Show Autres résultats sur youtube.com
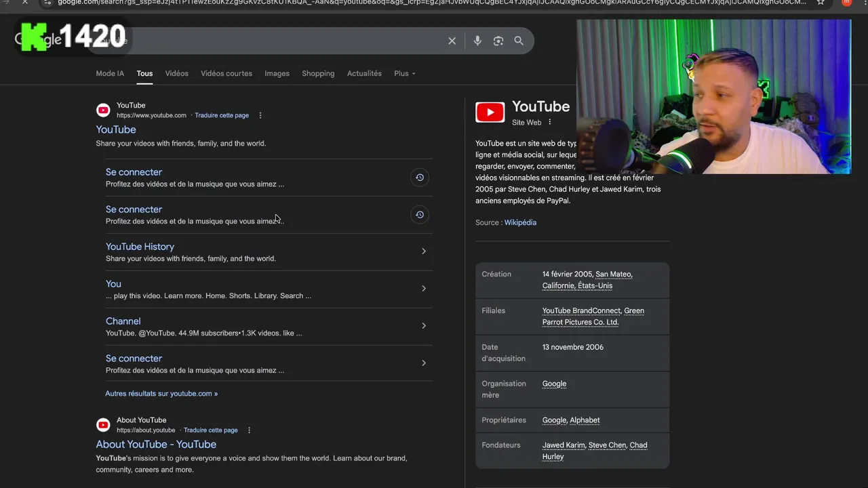This screenshot has width=868, height=488. pos(161,394)
